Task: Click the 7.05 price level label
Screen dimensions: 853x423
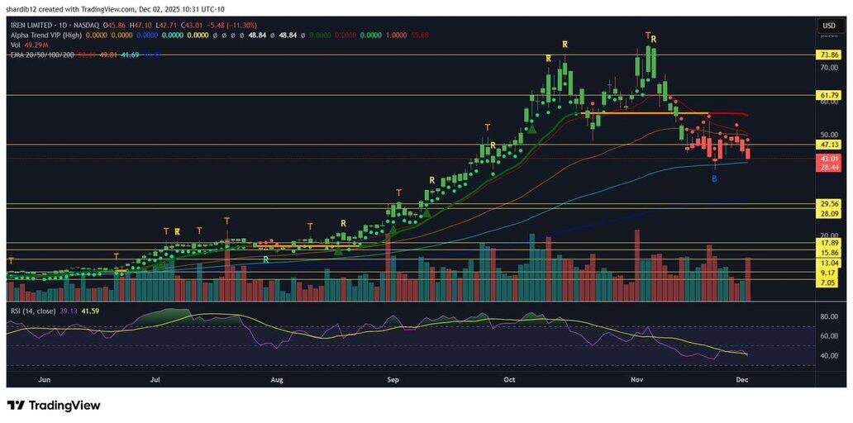Action: point(828,283)
